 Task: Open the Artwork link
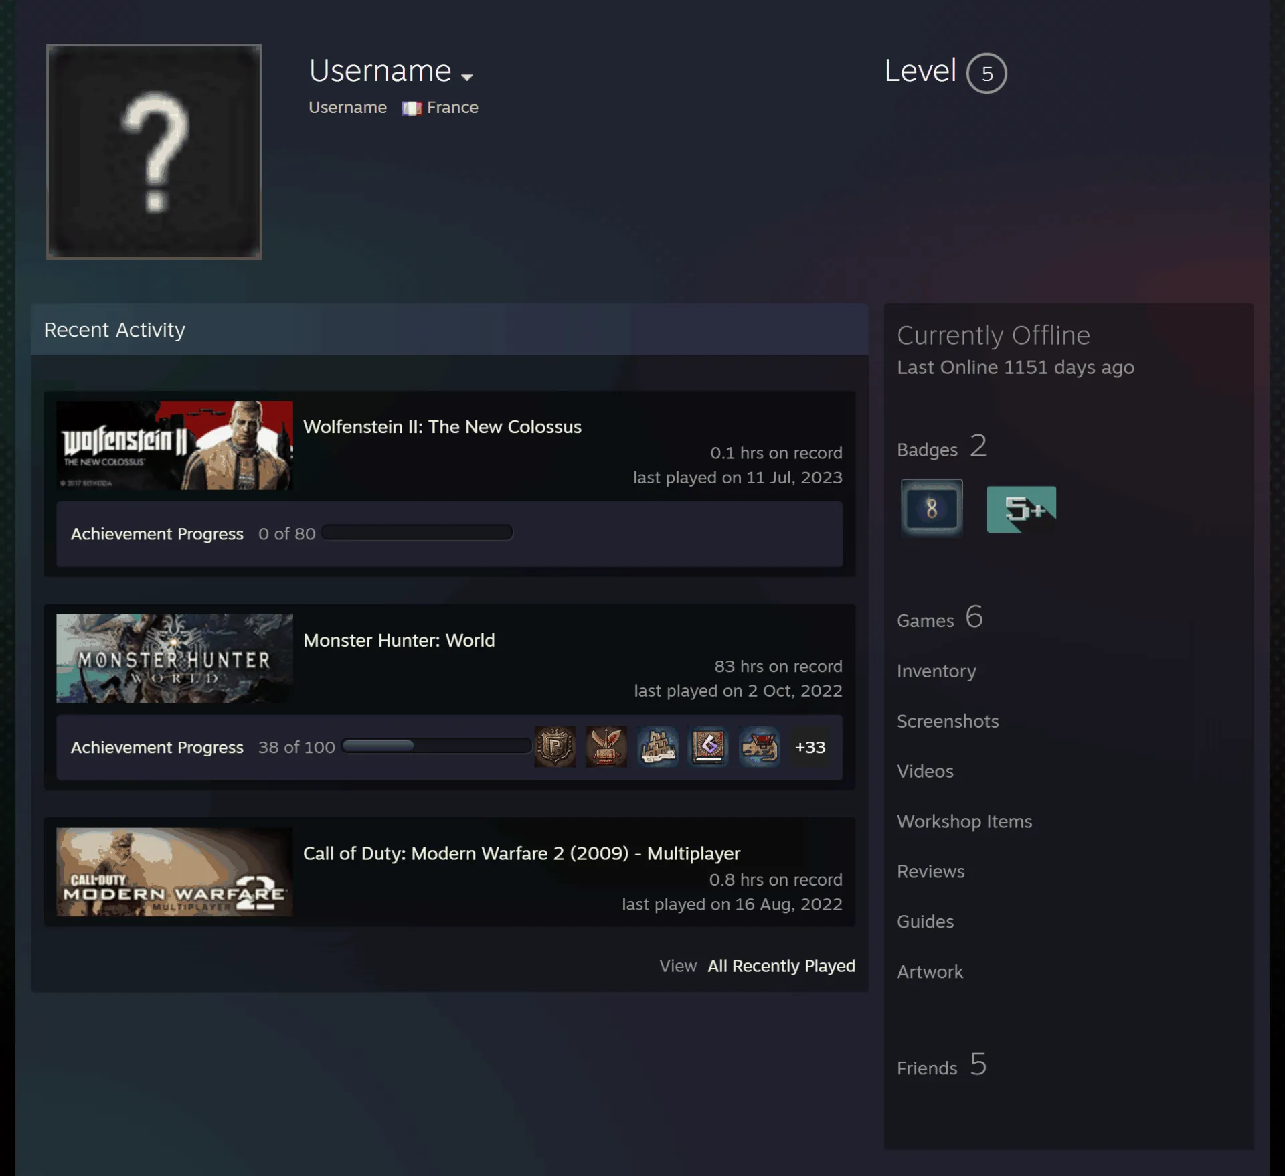coord(930,973)
